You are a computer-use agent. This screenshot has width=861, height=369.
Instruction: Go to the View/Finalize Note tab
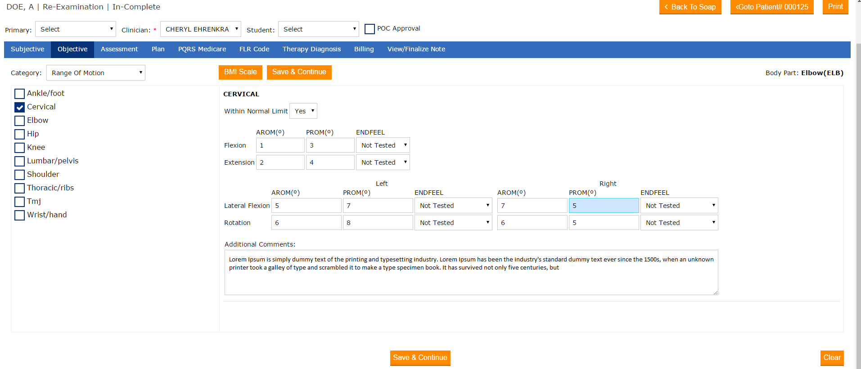[416, 49]
